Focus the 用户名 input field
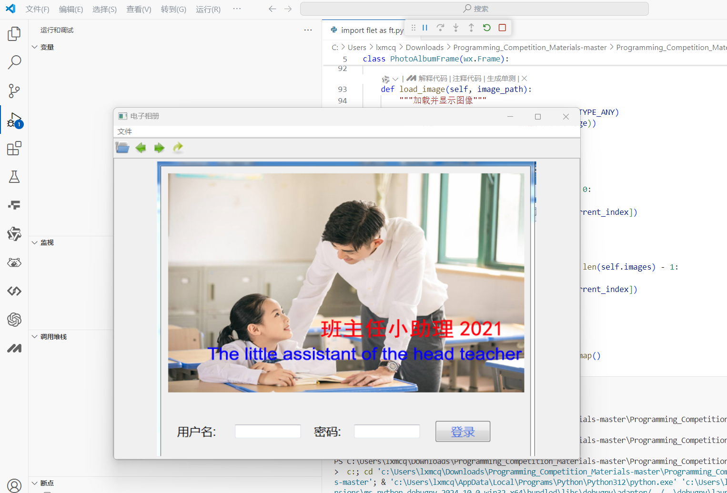Image resolution: width=727 pixels, height=493 pixels. click(268, 432)
